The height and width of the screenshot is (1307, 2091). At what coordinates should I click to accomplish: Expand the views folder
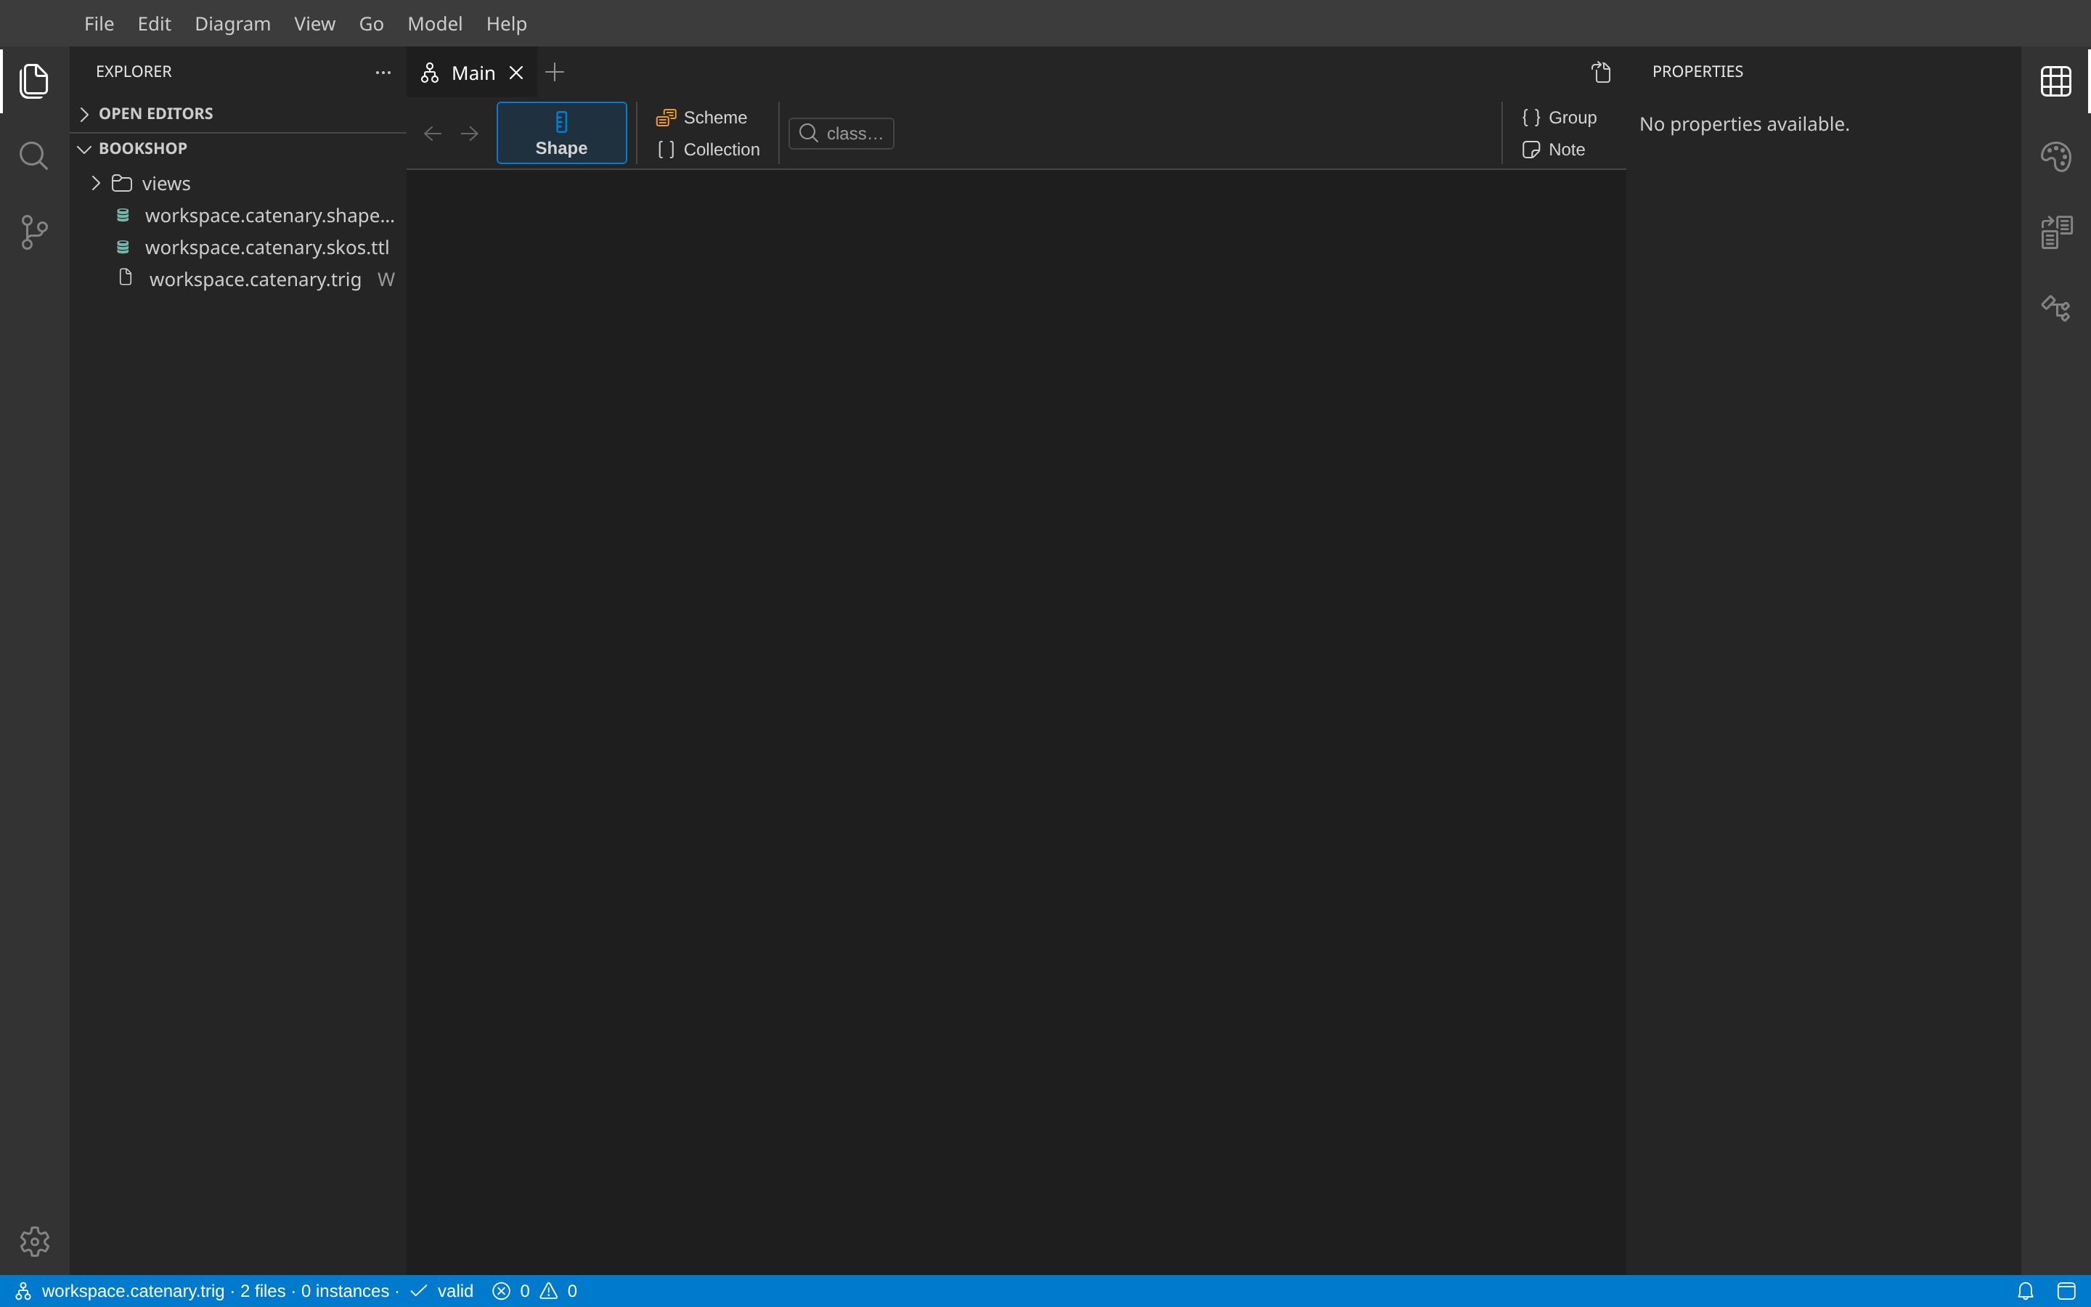point(237,183)
